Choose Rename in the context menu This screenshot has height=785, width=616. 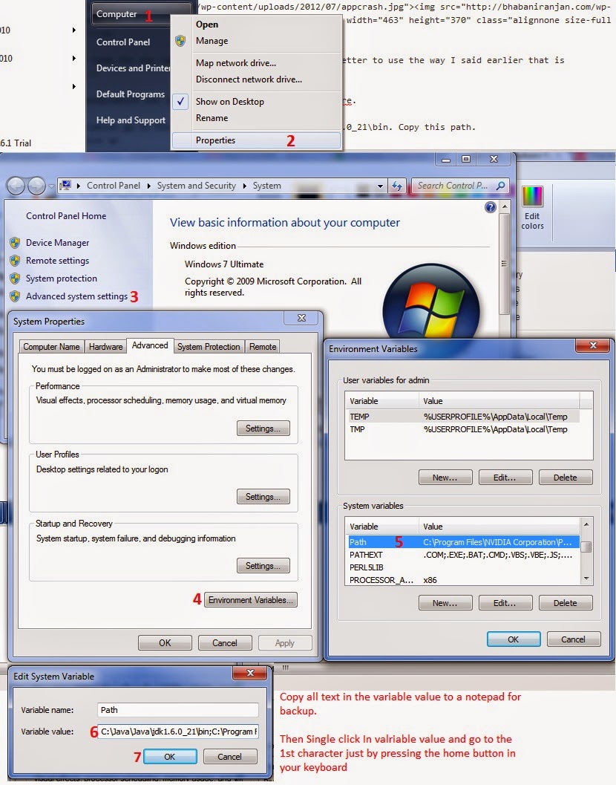point(212,117)
